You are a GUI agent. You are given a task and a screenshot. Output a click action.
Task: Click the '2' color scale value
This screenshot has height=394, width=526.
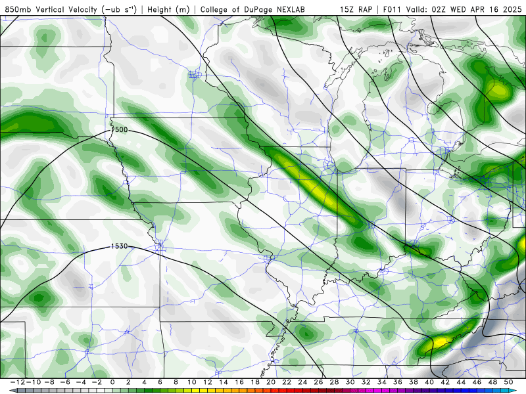coord(128,382)
